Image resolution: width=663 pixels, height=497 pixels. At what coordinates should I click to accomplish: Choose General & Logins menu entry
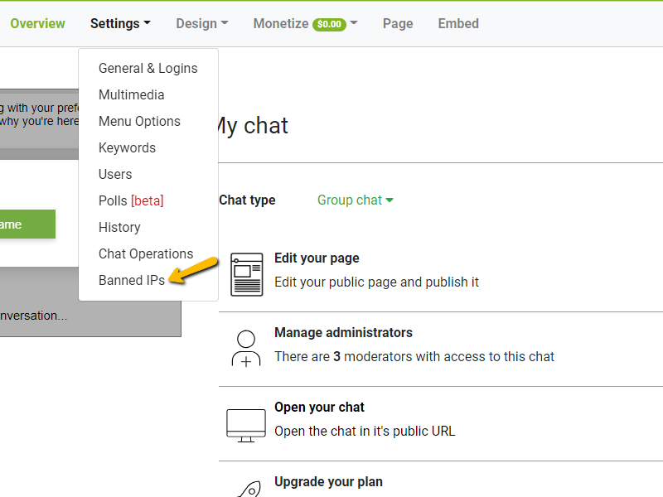148,68
